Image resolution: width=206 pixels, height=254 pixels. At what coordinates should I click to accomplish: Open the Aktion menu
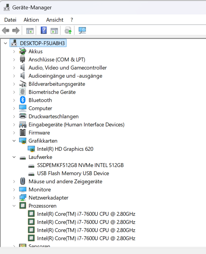coord(31,20)
